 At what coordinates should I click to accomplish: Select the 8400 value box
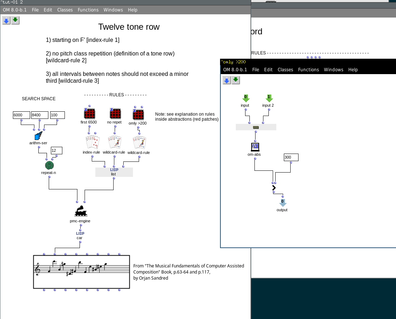tap(39, 115)
